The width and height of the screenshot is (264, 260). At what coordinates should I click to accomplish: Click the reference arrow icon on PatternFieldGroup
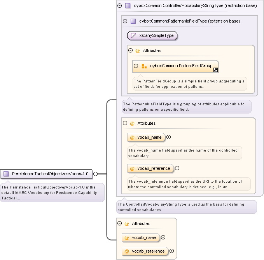pyautogui.click(x=215, y=70)
